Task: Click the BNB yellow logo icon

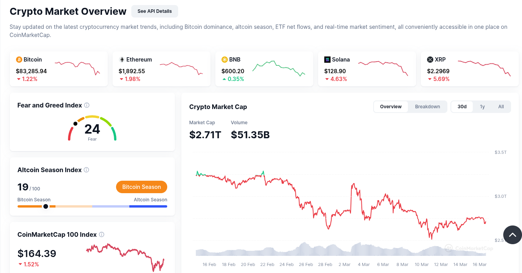Action: pos(225,60)
